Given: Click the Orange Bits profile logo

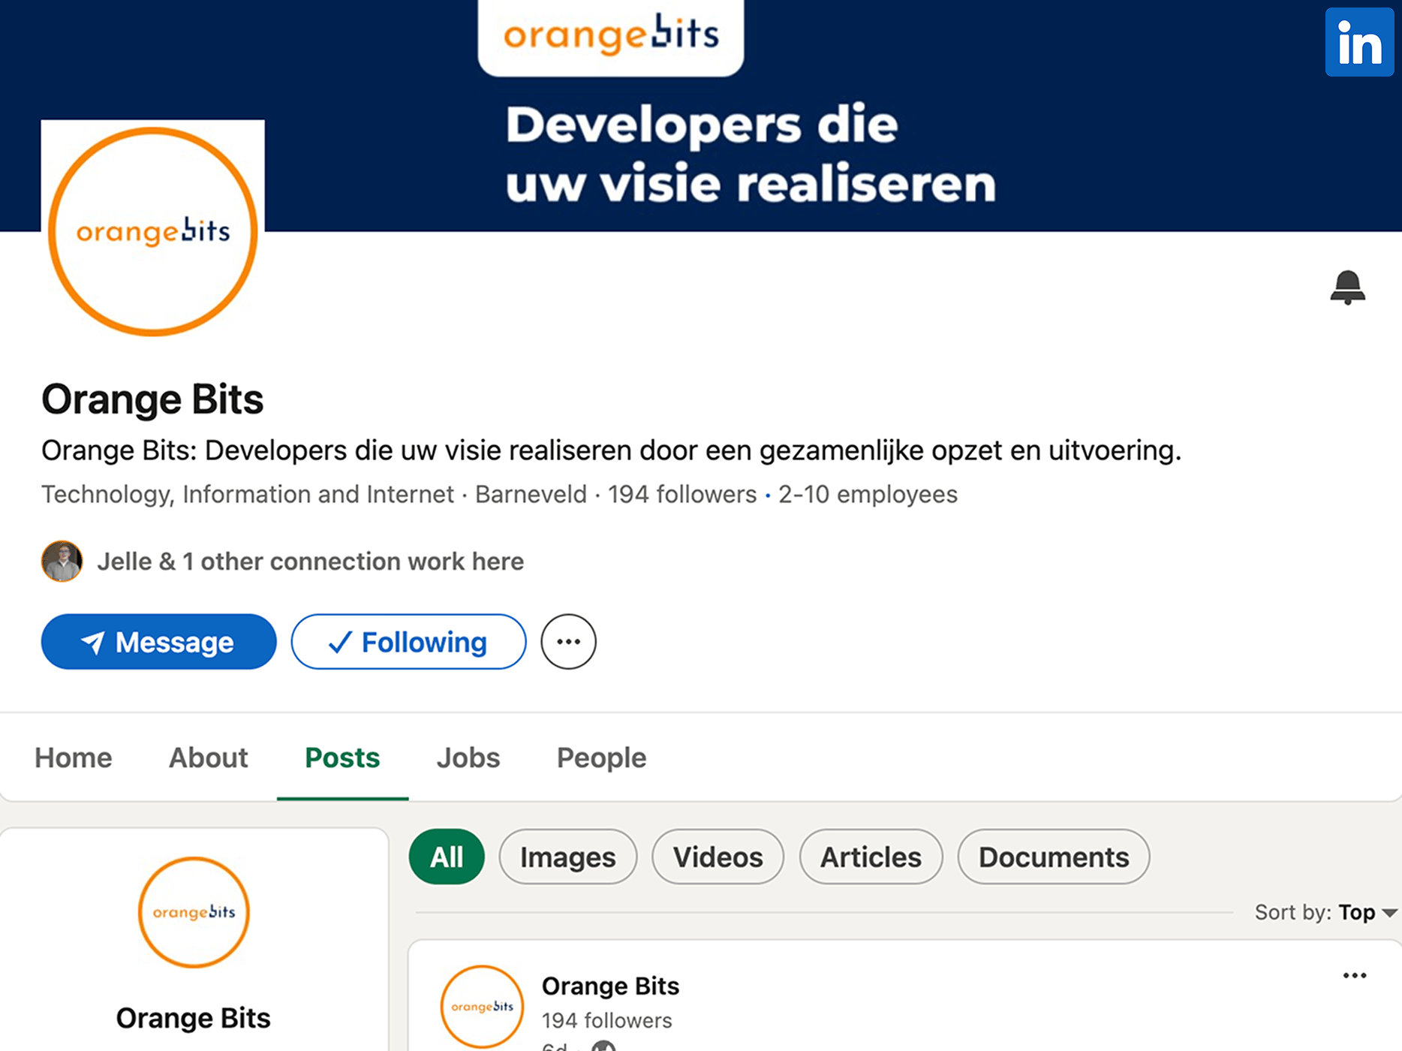Looking at the screenshot, I should tap(153, 231).
